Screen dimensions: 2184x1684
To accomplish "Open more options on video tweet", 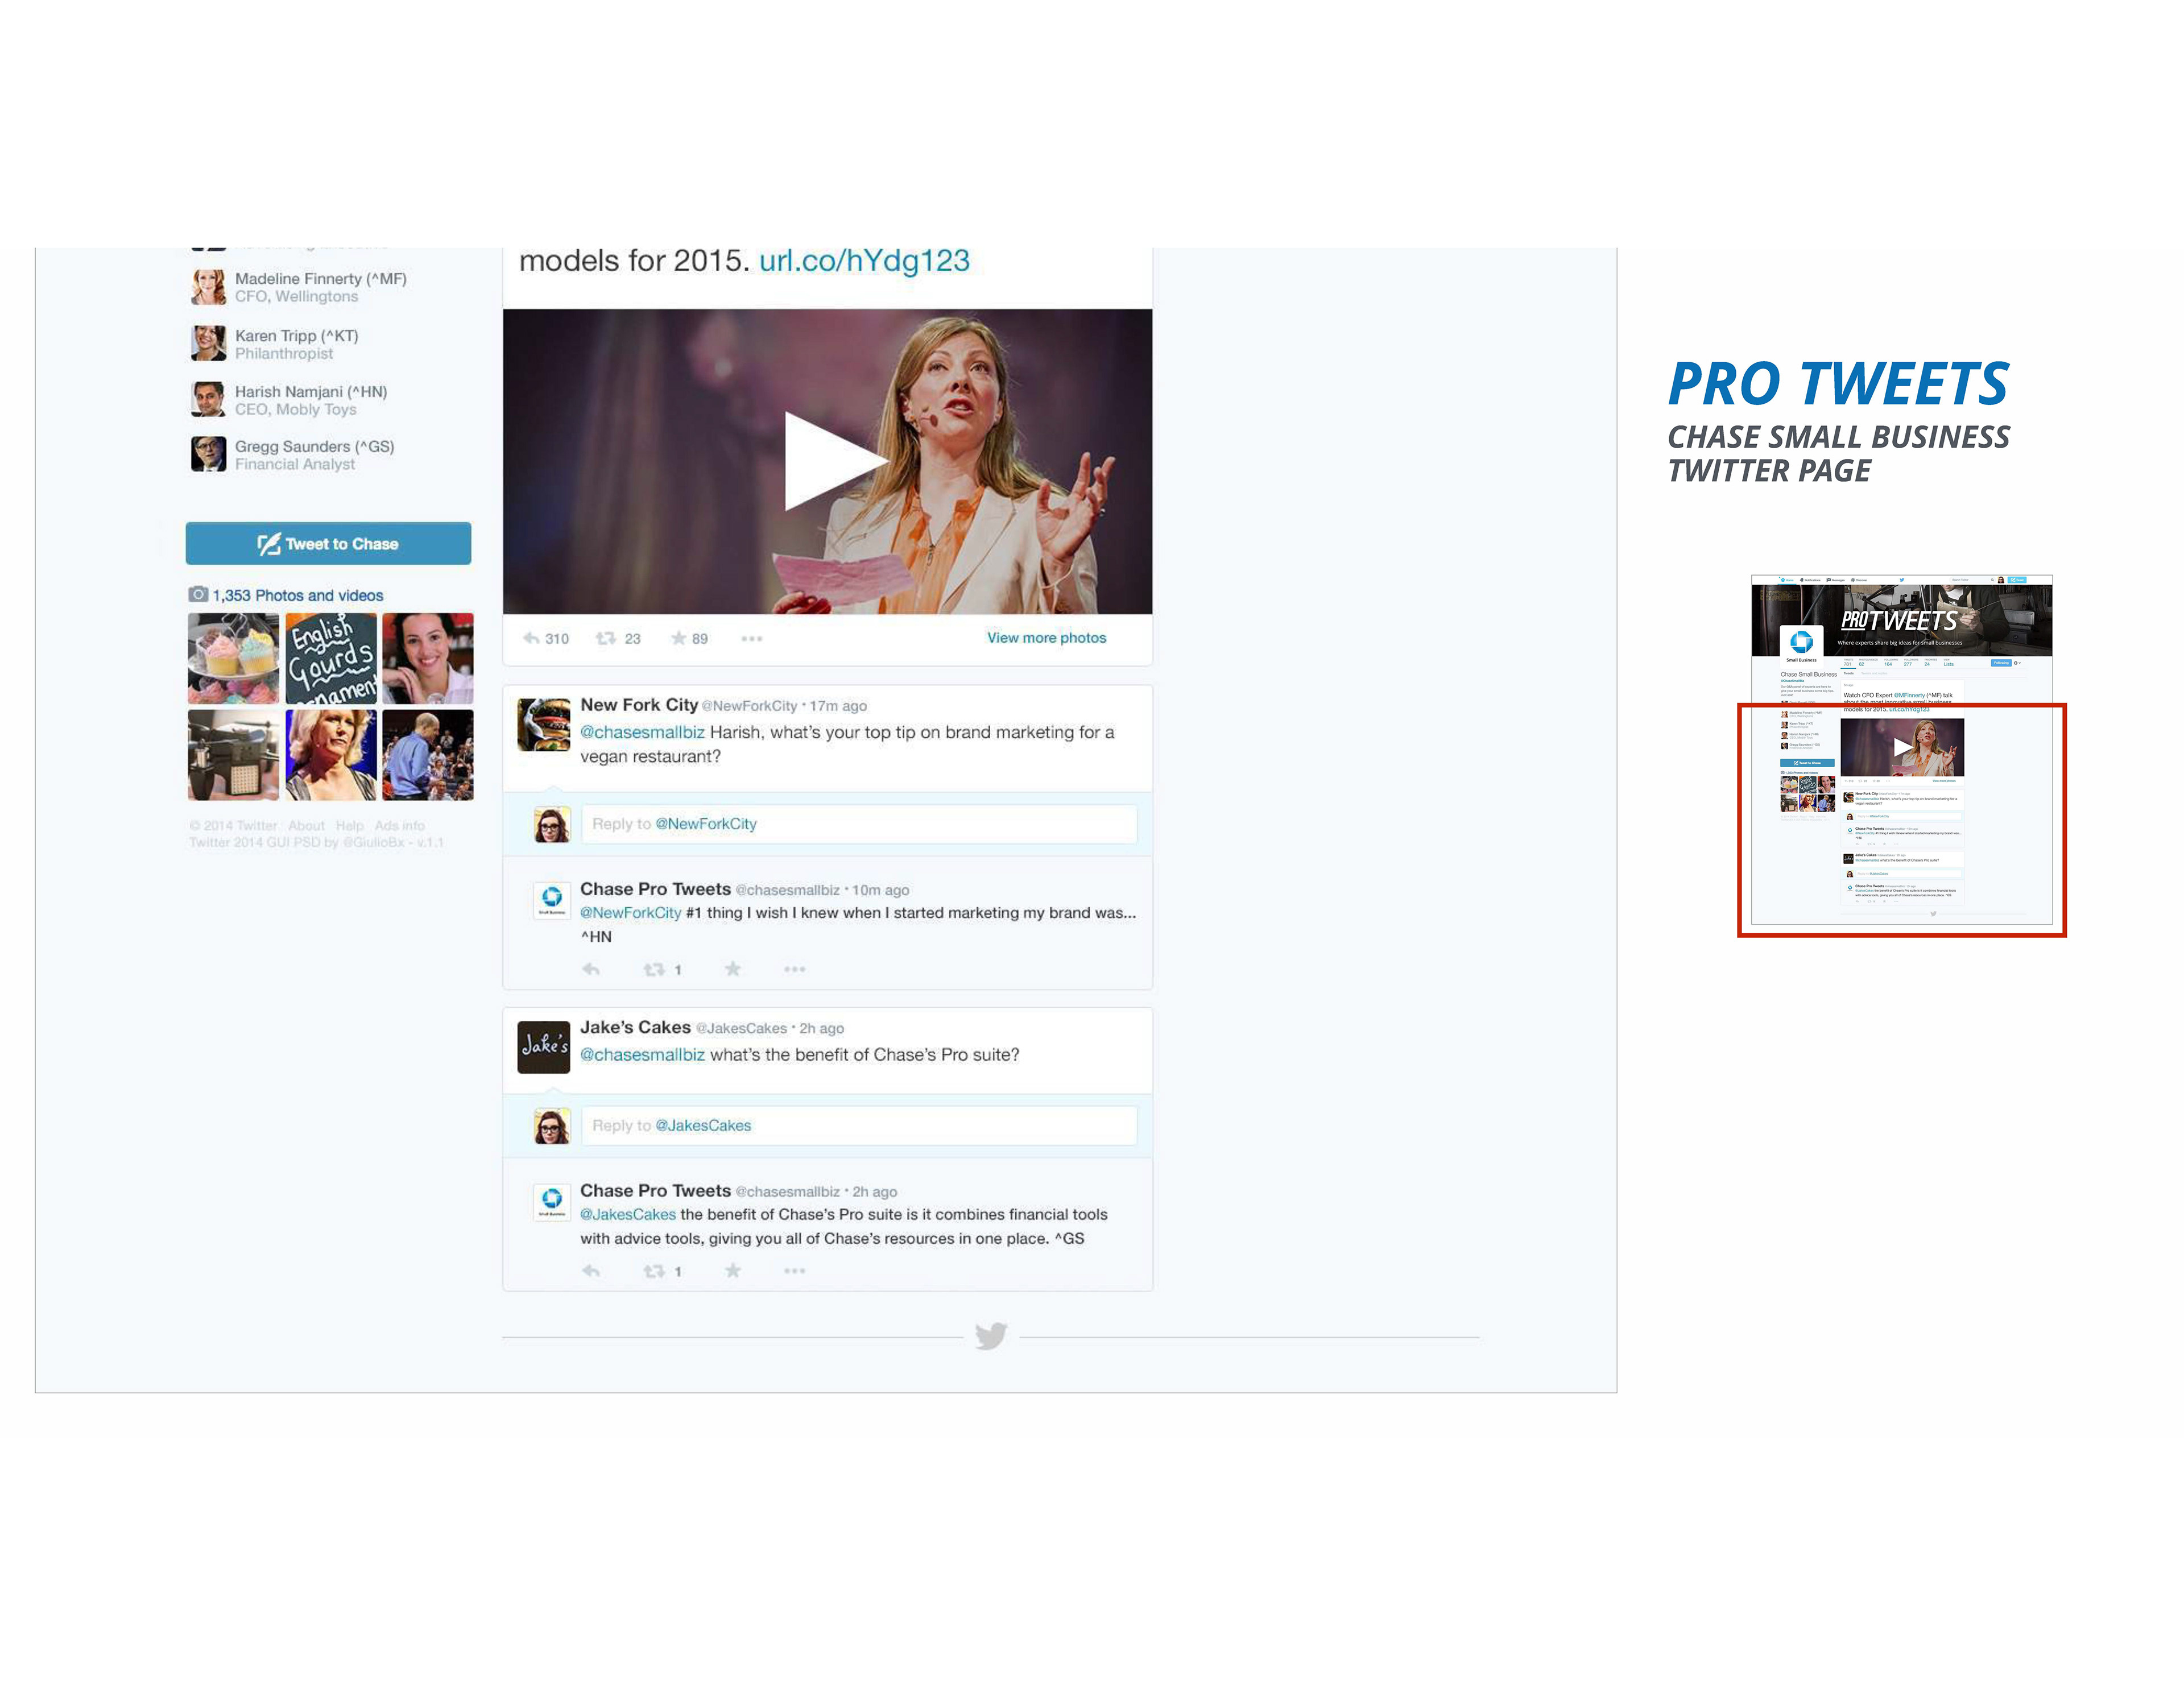I will coord(752,638).
